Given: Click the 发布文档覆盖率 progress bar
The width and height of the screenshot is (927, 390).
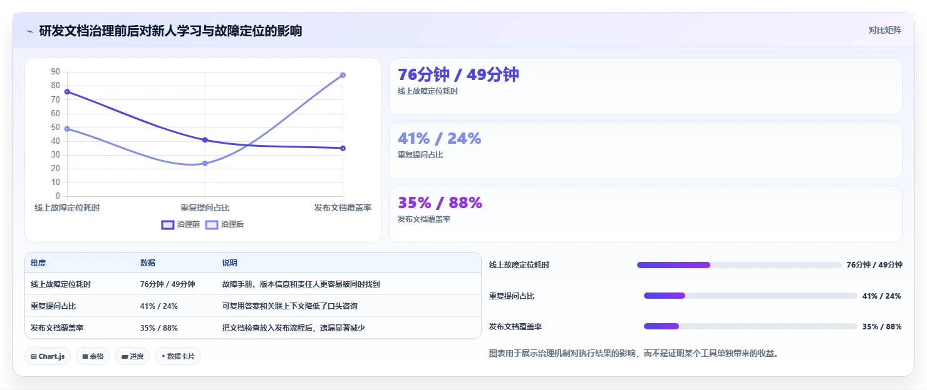Looking at the screenshot, I should tap(750, 326).
